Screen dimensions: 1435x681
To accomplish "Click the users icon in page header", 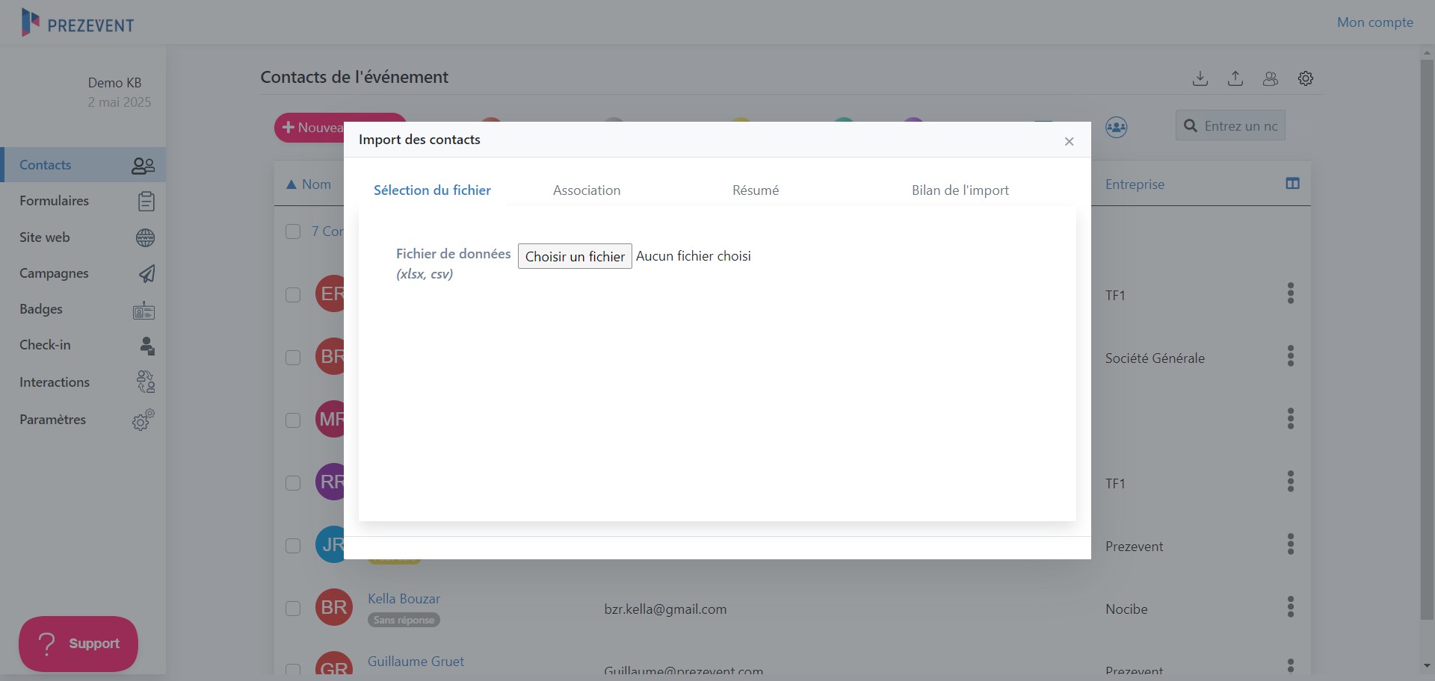I will click(x=1271, y=78).
